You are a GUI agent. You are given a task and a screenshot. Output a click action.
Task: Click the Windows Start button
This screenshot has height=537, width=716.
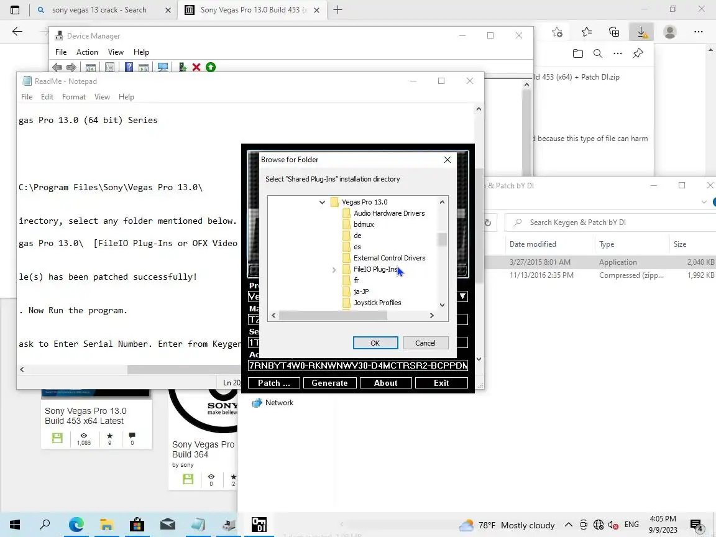15,525
